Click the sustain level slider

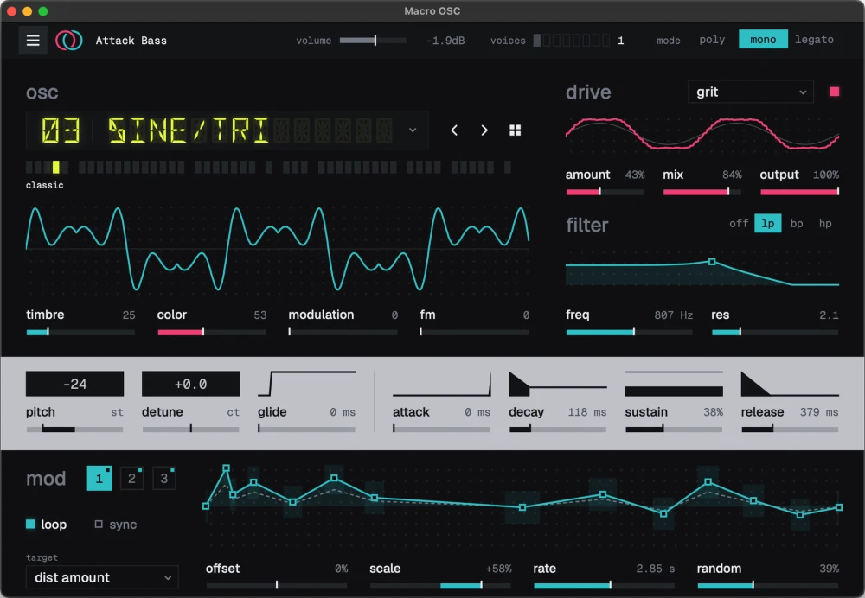point(674,429)
